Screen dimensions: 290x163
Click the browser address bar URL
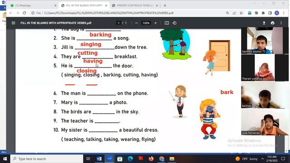pos(109,13)
